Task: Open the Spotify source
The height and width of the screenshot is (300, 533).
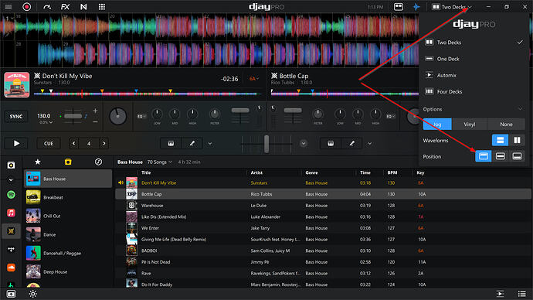Action: [x=11, y=195]
